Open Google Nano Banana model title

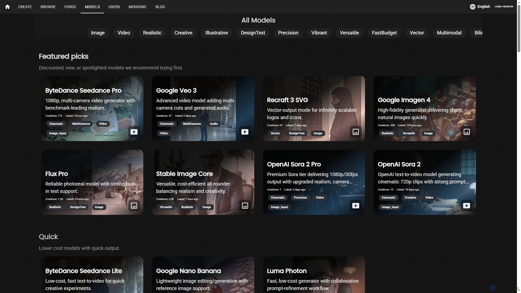(x=188, y=271)
